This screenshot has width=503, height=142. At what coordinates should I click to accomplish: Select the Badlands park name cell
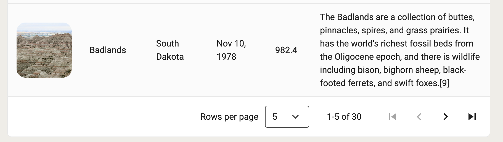108,50
